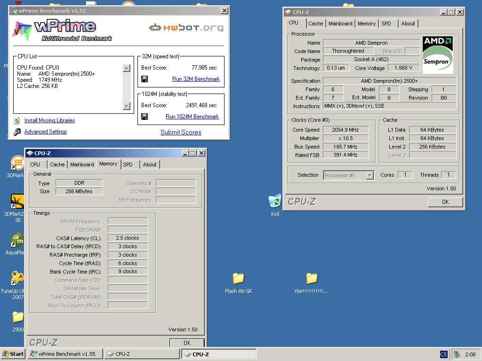Open the TuneUp Utilities 2007 shortcut

pyautogui.click(x=17, y=278)
